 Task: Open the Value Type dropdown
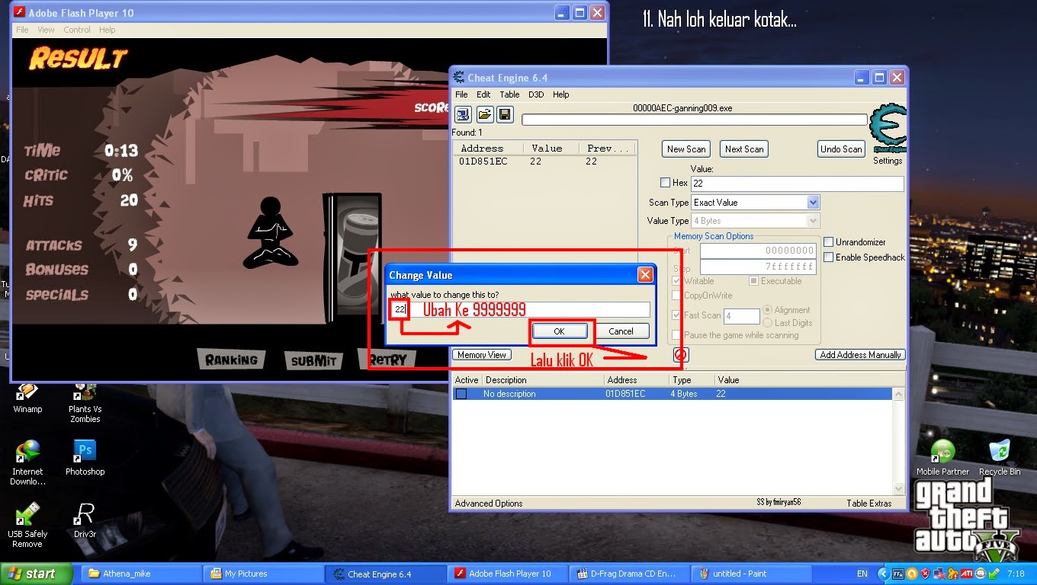[813, 221]
